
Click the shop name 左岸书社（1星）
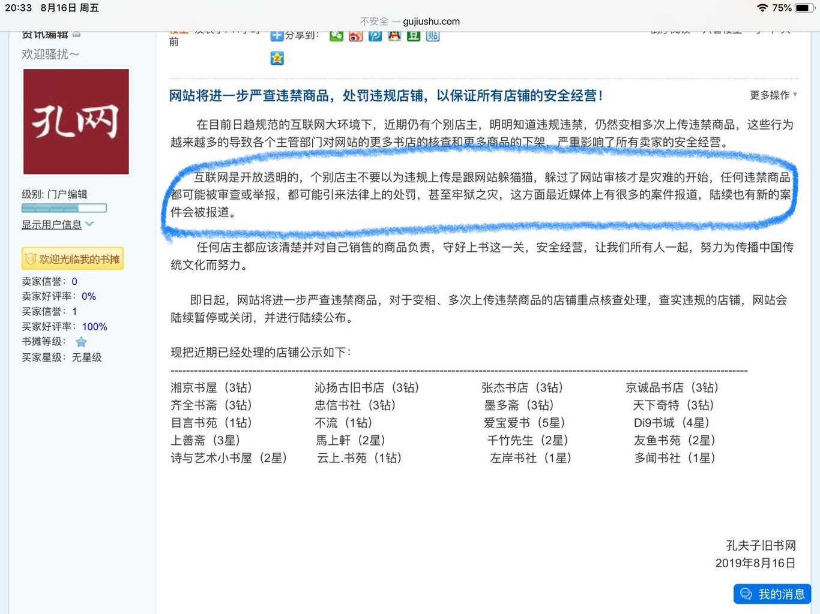tap(531, 458)
